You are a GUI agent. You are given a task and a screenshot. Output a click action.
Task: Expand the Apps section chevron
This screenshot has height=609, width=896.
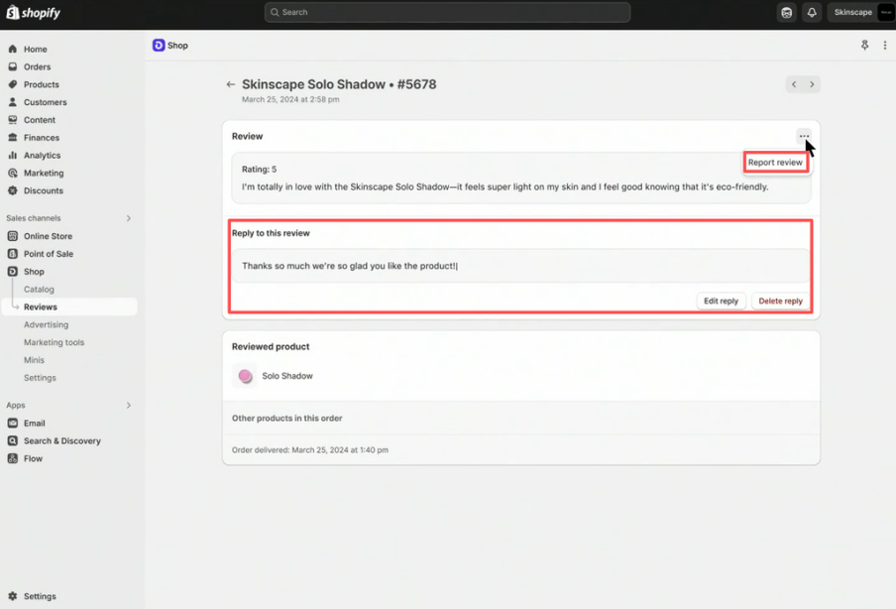coord(129,406)
